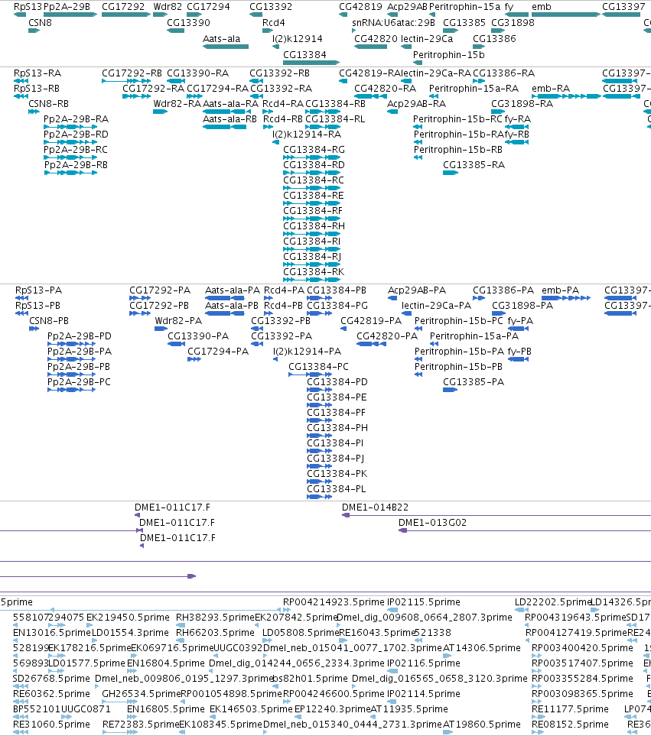Select the l(2)k12914 gene label
Viewport: 651px width, 736px height.
(x=298, y=39)
